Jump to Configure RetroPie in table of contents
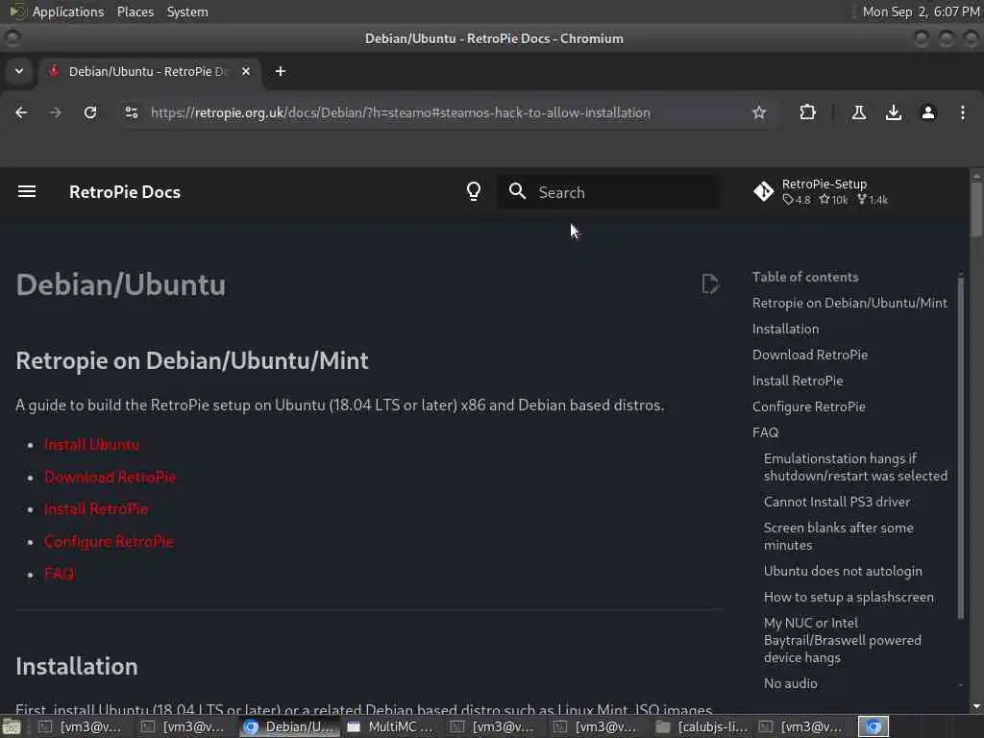This screenshot has width=984, height=738. pos(809,406)
